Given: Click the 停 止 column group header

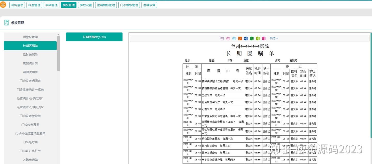Looking at the screenshot, I should pos(294,66).
